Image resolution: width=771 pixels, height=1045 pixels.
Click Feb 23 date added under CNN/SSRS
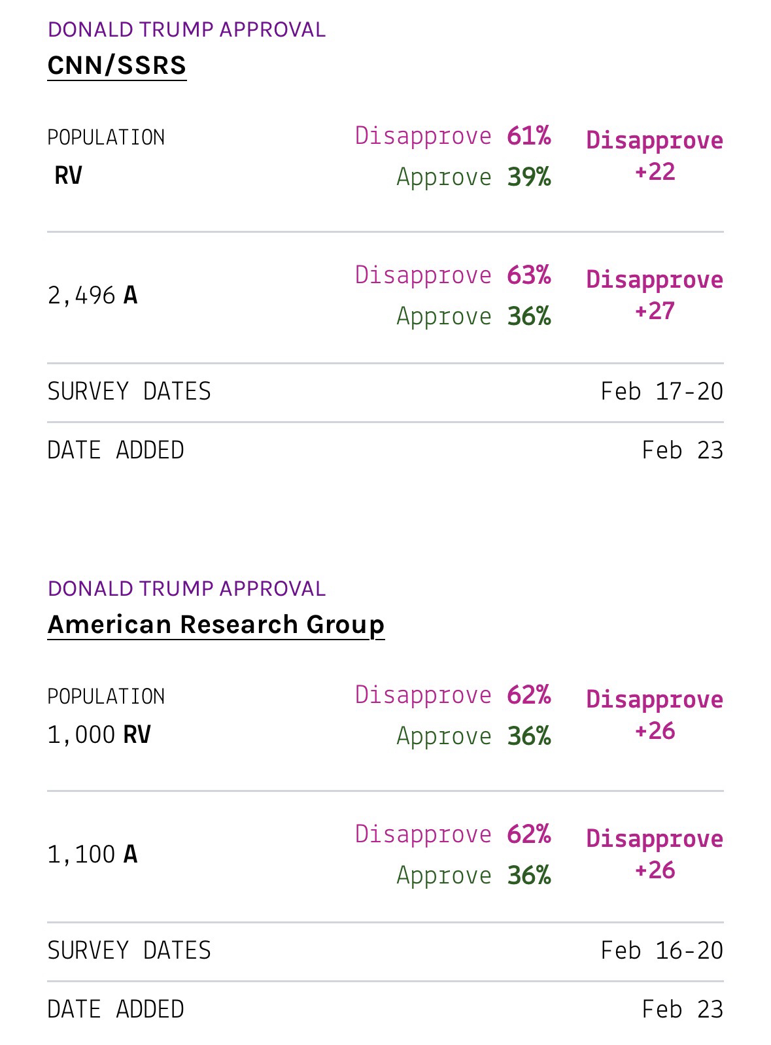tap(682, 451)
